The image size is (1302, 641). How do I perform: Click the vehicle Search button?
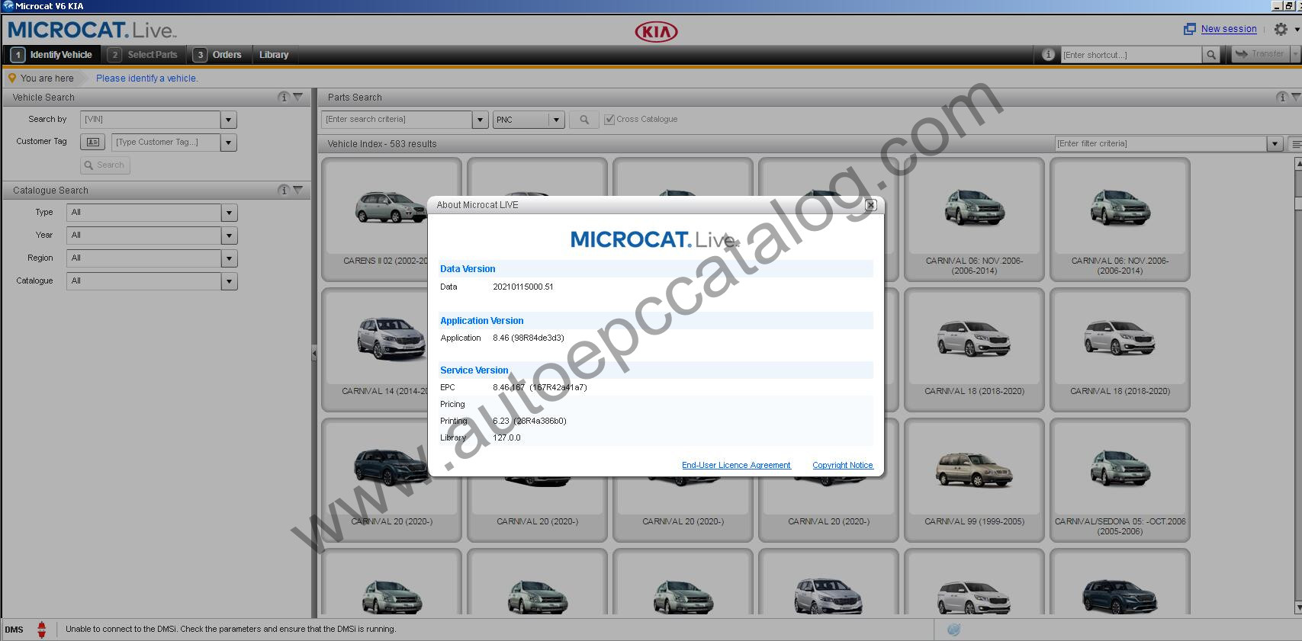coord(105,165)
